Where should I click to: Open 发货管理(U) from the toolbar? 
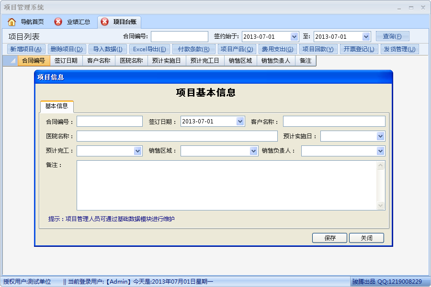point(399,49)
